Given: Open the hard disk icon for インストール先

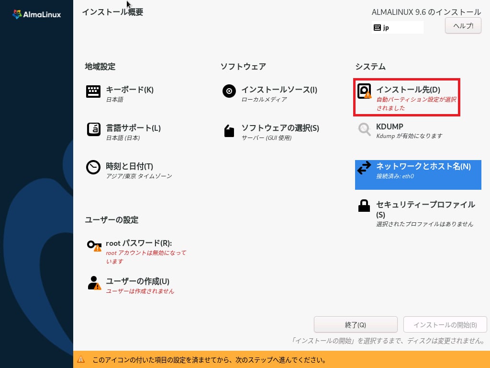Looking at the screenshot, I should click(x=365, y=92).
